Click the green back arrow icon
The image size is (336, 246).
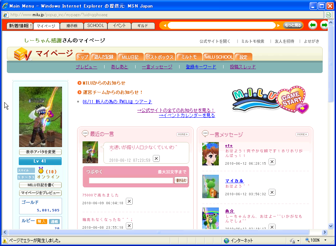click(313, 25)
